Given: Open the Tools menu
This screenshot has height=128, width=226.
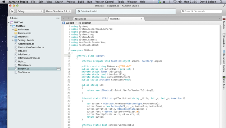Looking at the screenshot, I should coord(121,2).
